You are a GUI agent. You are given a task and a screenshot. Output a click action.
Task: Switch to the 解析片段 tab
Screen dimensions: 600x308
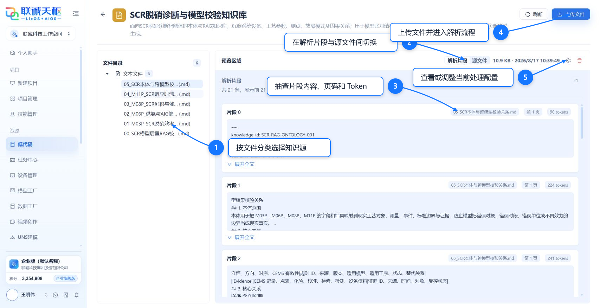[x=457, y=60]
